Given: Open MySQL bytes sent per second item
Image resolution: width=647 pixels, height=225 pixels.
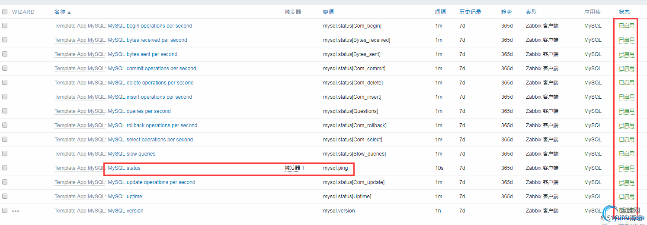Looking at the screenshot, I should click(143, 54).
